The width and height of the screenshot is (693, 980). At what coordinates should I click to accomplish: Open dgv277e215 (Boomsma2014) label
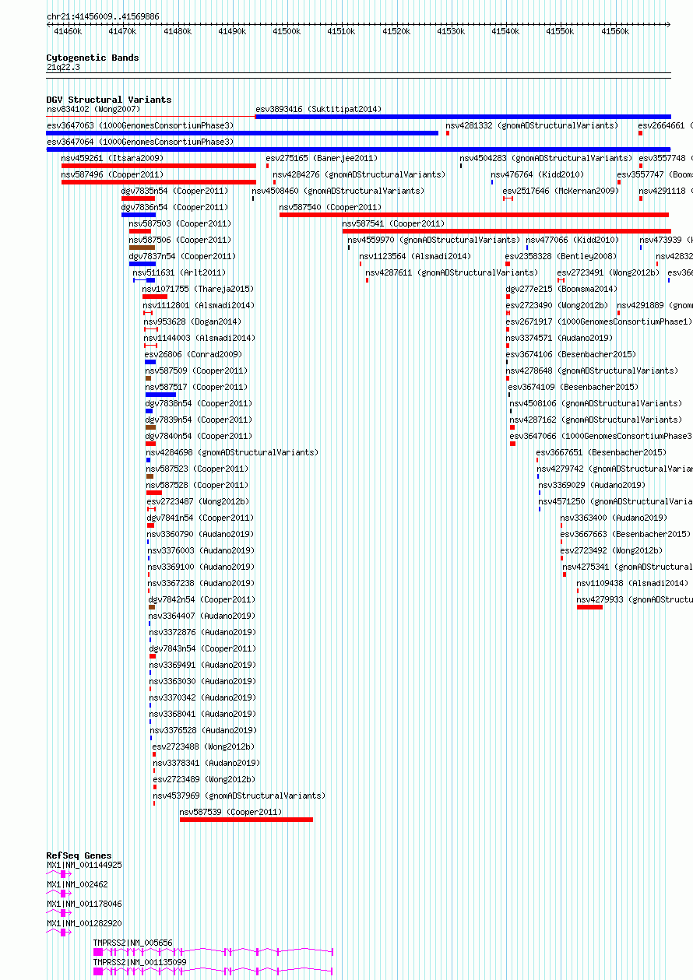coord(561,289)
